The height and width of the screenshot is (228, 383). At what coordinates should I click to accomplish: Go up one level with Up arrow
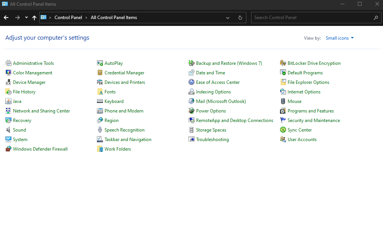(x=34, y=18)
